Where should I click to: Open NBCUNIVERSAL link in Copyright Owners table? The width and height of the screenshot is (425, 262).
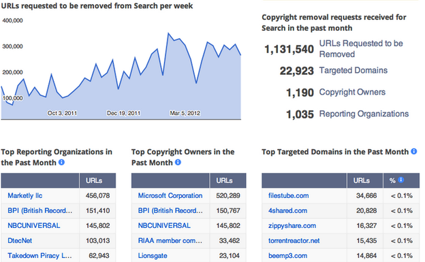[164, 225]
